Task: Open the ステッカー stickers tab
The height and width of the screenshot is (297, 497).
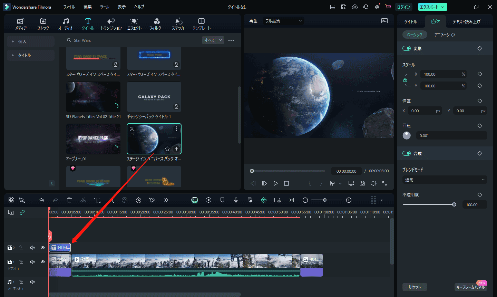Action: point(179,24)
